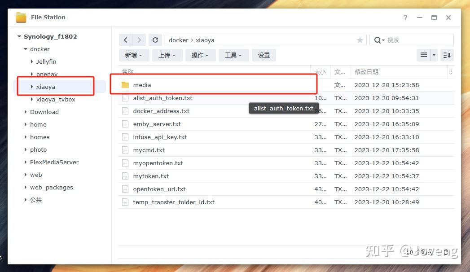Click into the 搜索 search field
Screen dimensions: 470x272
point(418,40)
